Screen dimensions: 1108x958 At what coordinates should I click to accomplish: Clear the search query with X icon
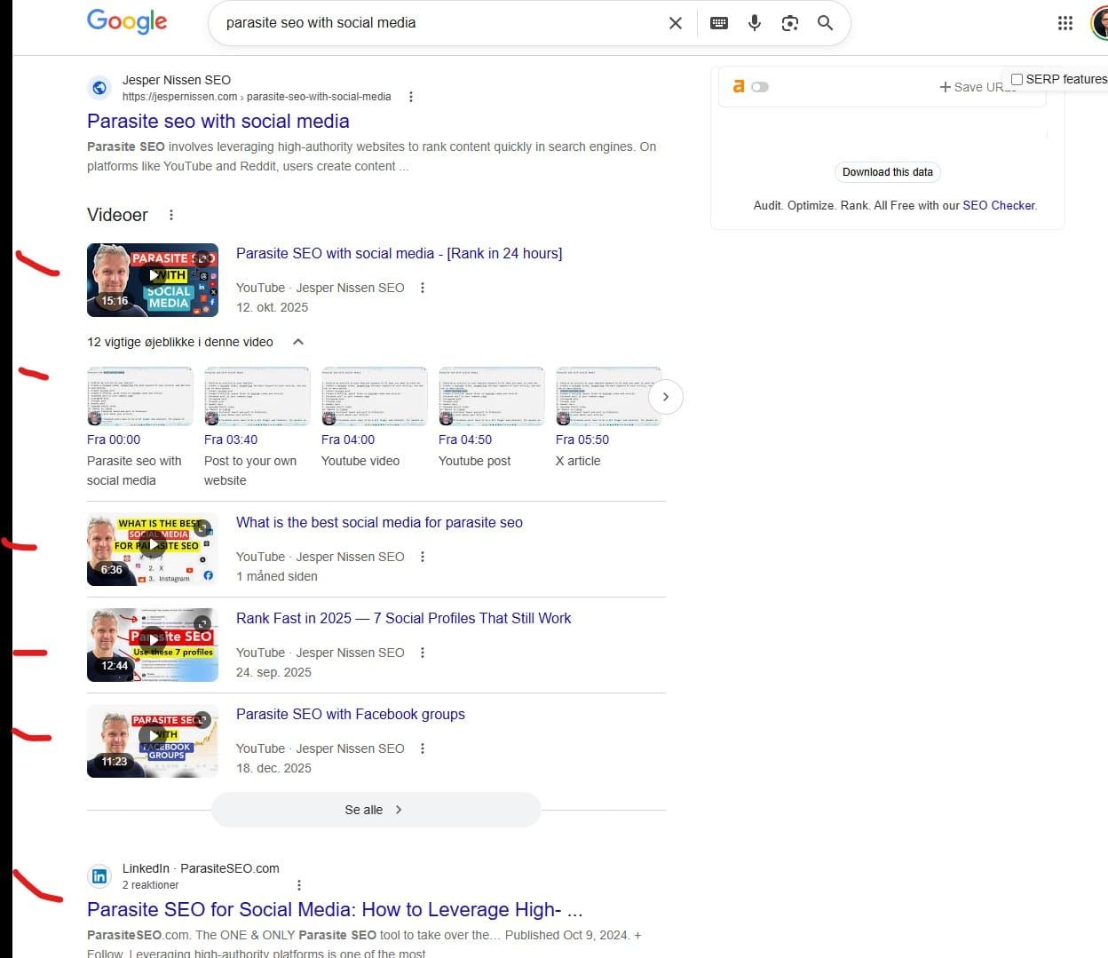(x=676, y=23)
